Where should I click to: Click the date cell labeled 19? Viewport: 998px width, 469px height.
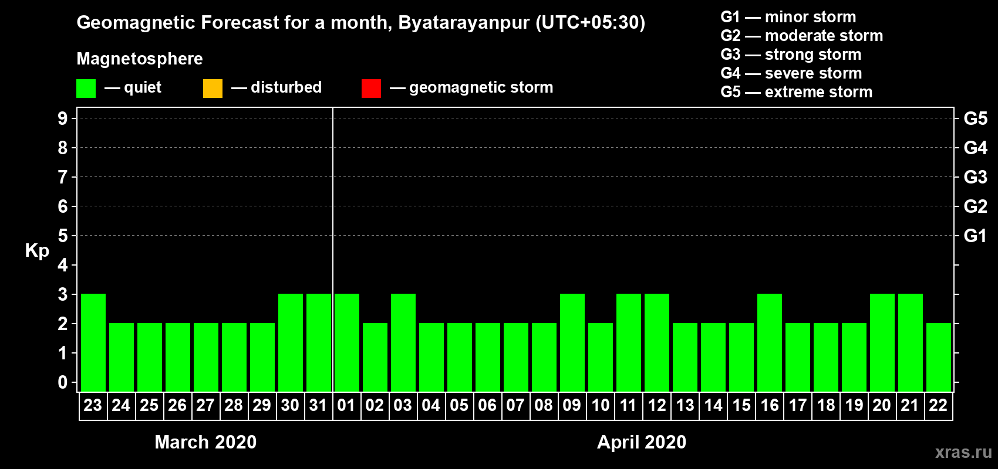tap(854, 406)
